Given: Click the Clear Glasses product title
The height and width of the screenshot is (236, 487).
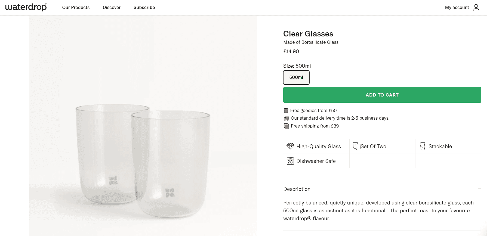Looking at the screenshot, I should (308, 34).
